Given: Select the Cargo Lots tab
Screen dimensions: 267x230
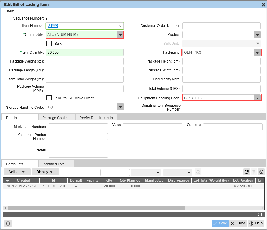Looking at the screenshot, I should point(20,164).
